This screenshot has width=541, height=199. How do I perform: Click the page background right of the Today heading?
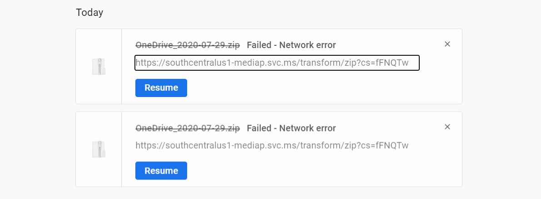pos(311,12)
